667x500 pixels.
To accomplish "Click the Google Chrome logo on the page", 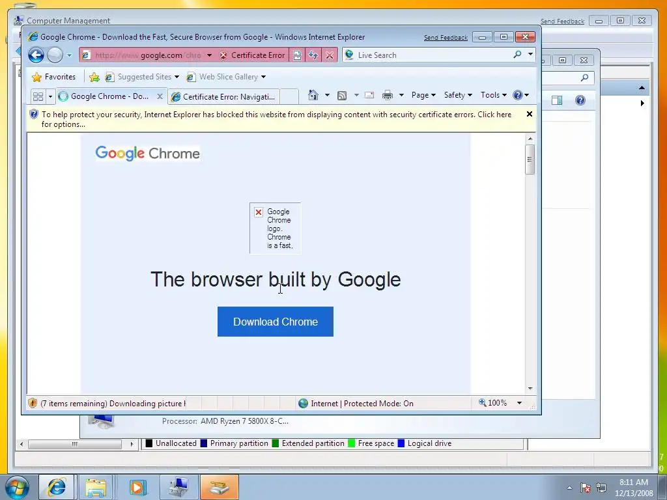I will coord(148,153).
